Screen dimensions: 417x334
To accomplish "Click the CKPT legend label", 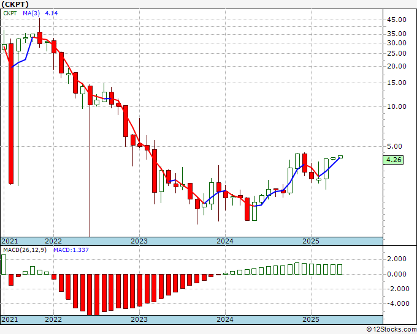I will coord(10,13).
